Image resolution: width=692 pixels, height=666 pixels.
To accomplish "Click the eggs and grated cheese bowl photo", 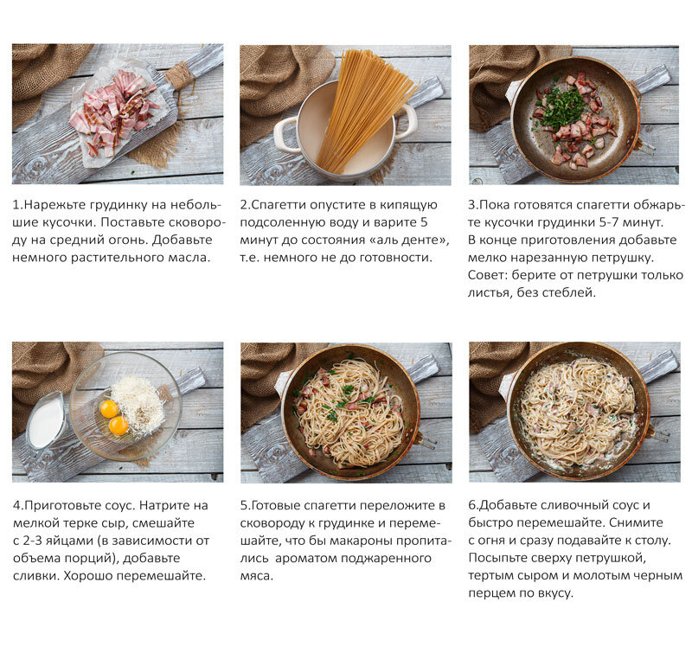I will pyautogui.click(x=118, y=412).
